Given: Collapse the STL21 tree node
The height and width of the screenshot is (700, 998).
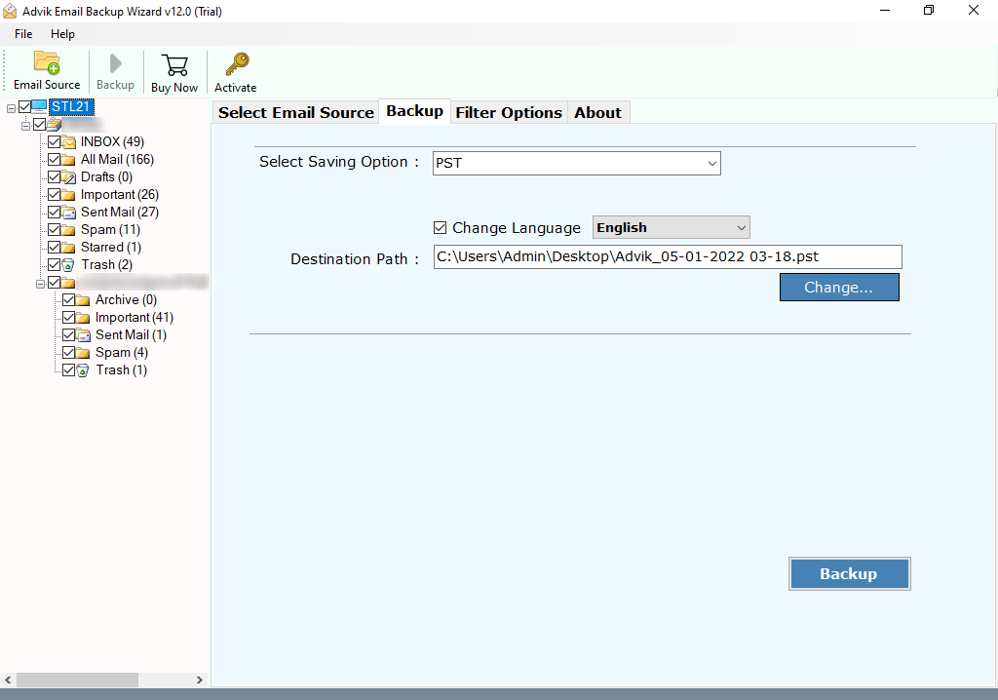Looking at the screenshot, I should point(11,108).
